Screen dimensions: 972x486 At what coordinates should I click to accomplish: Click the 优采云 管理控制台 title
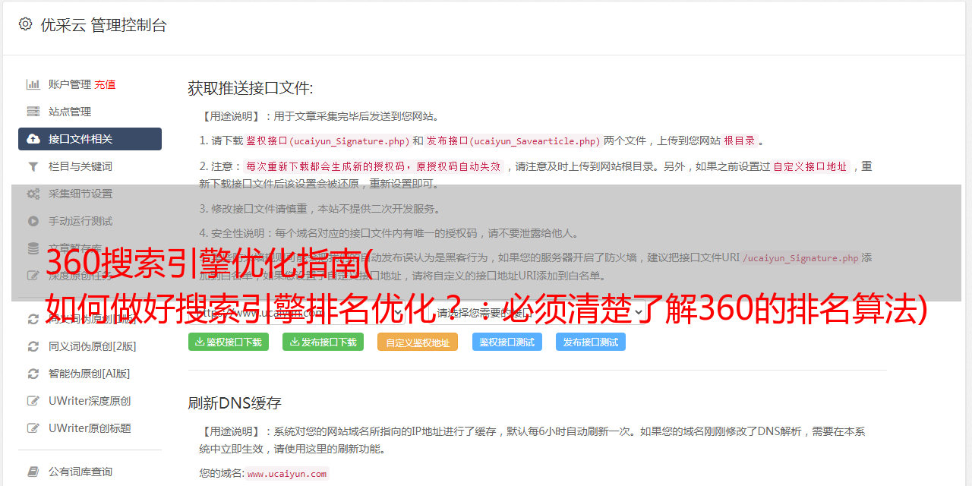click(103, 25)
